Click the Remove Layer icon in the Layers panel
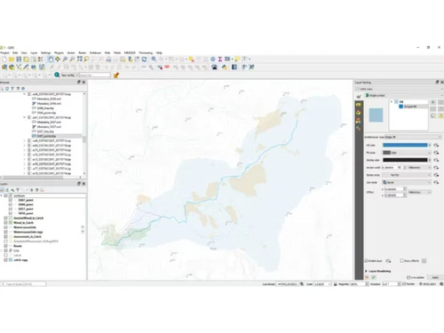This screenshot has width=444, height=333. (42, 190)
